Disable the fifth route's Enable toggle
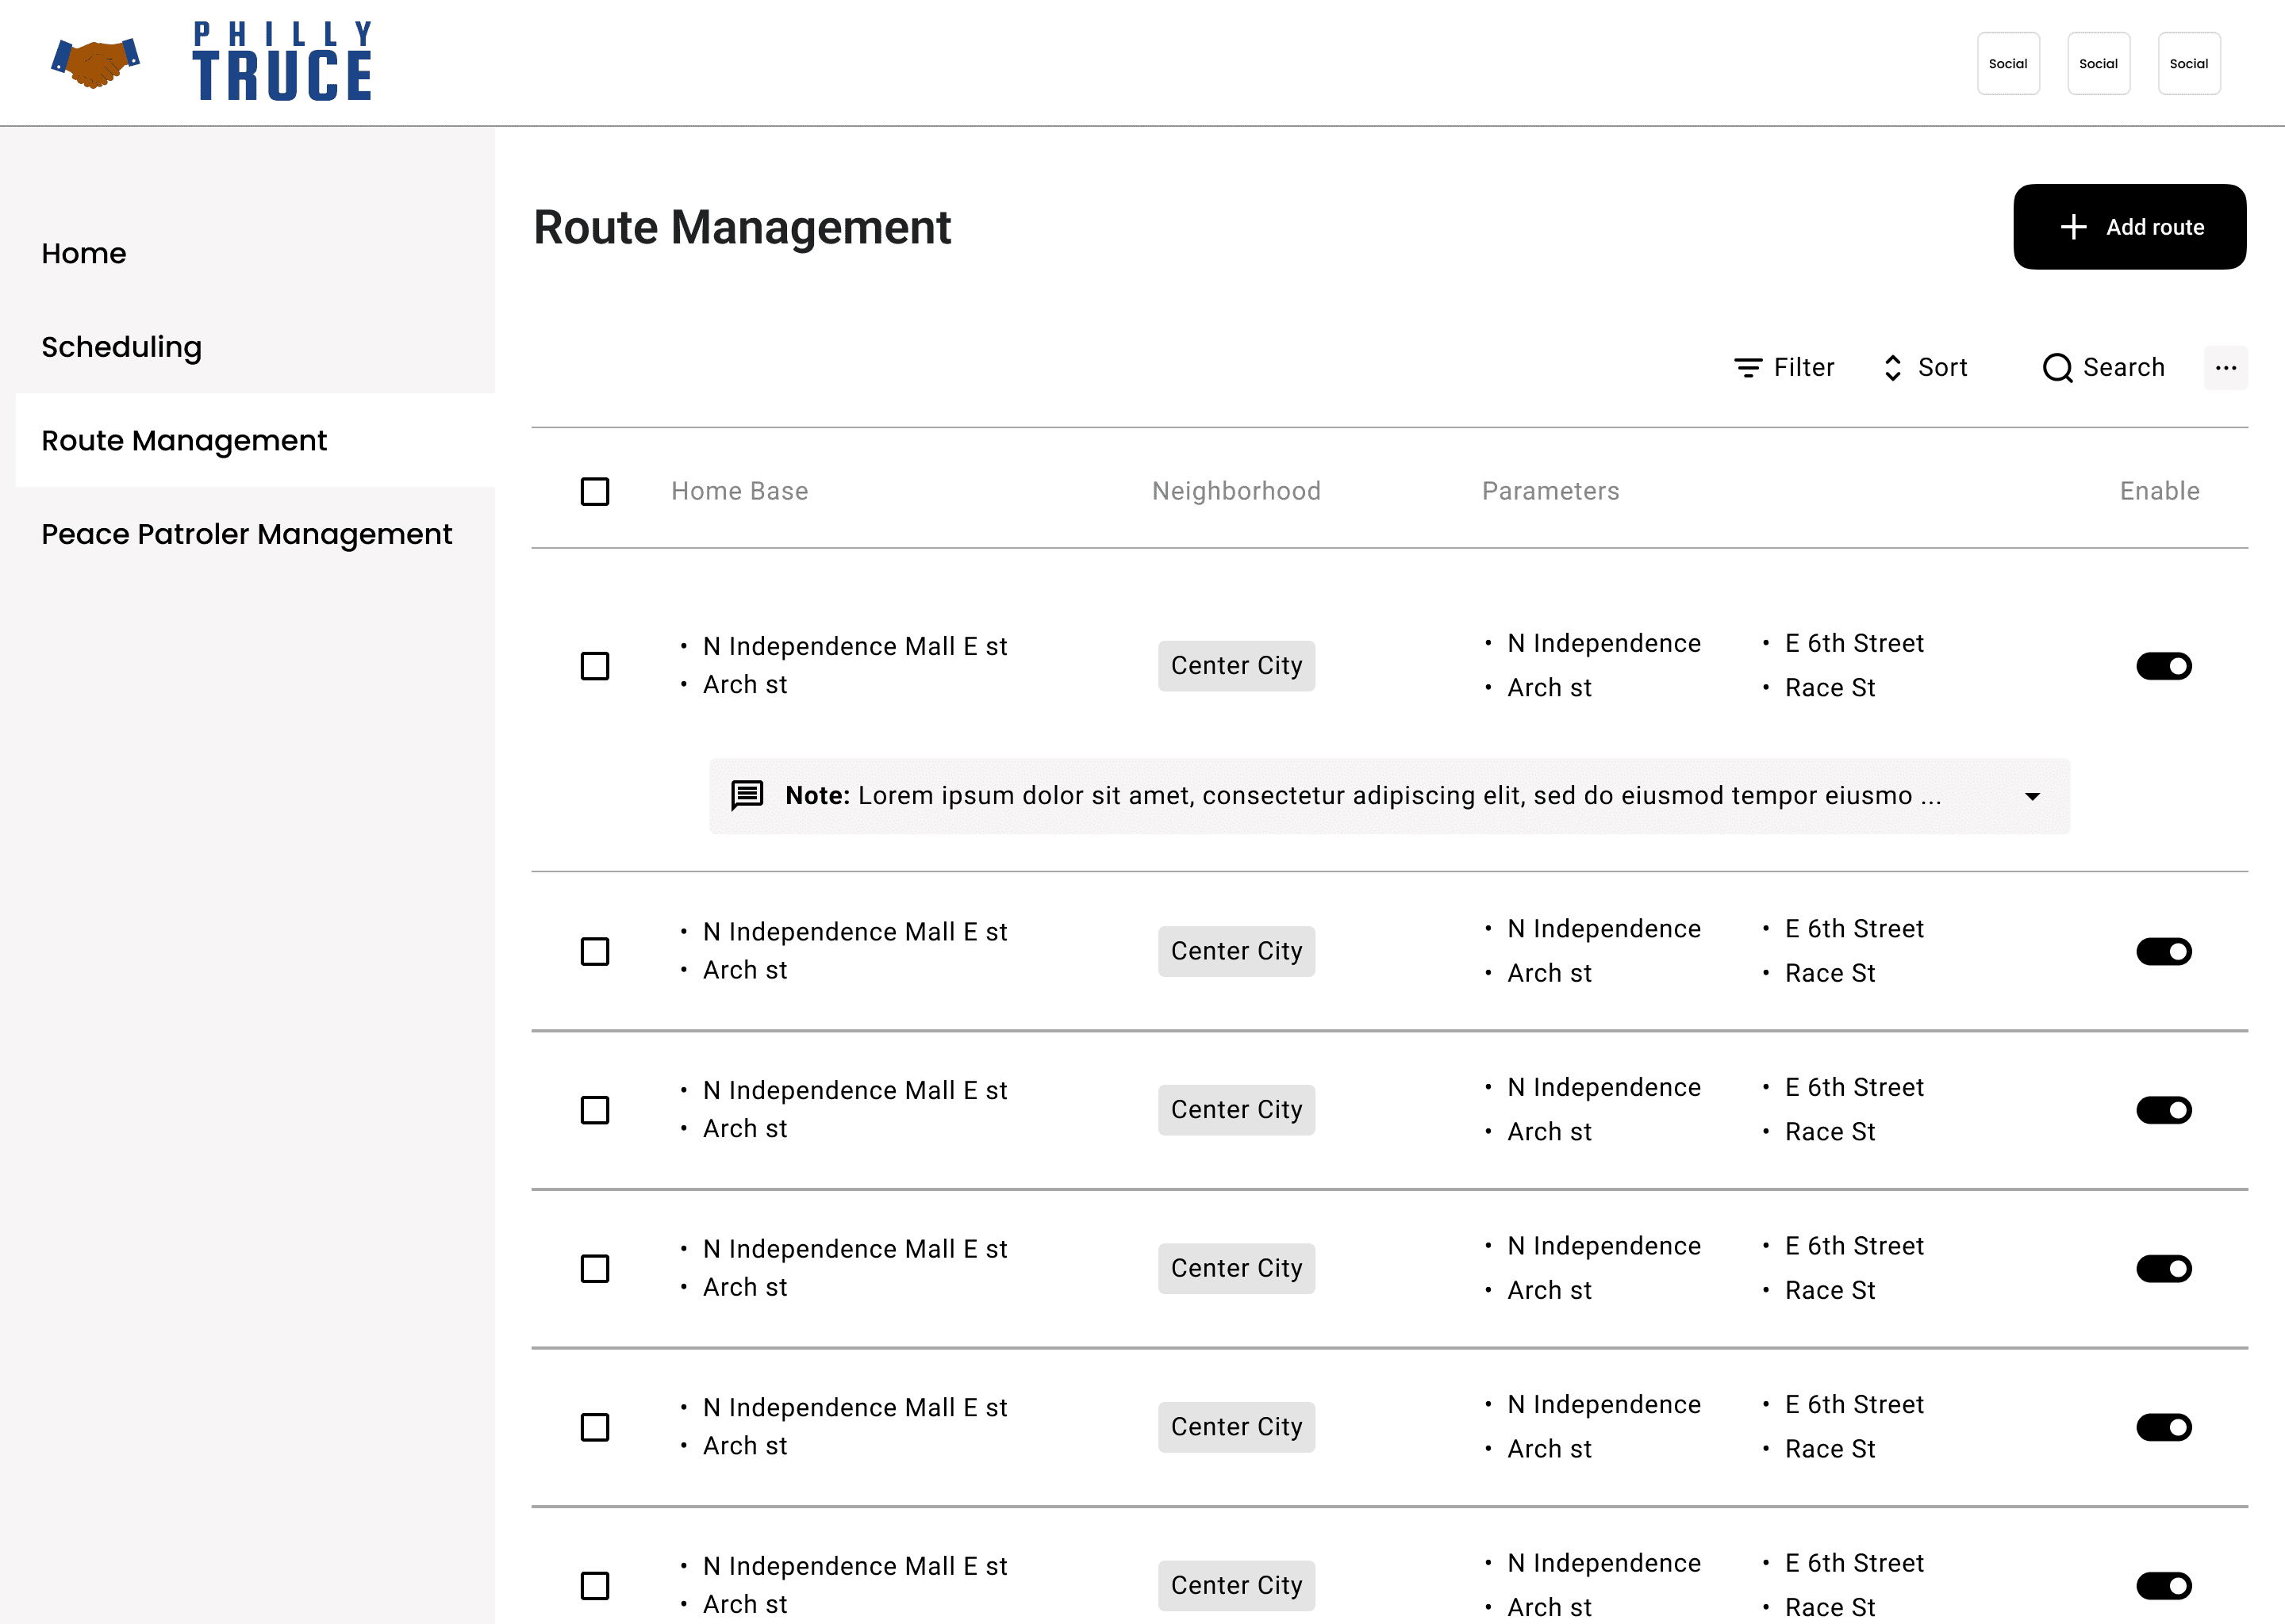 (x=2164, y=1427)
